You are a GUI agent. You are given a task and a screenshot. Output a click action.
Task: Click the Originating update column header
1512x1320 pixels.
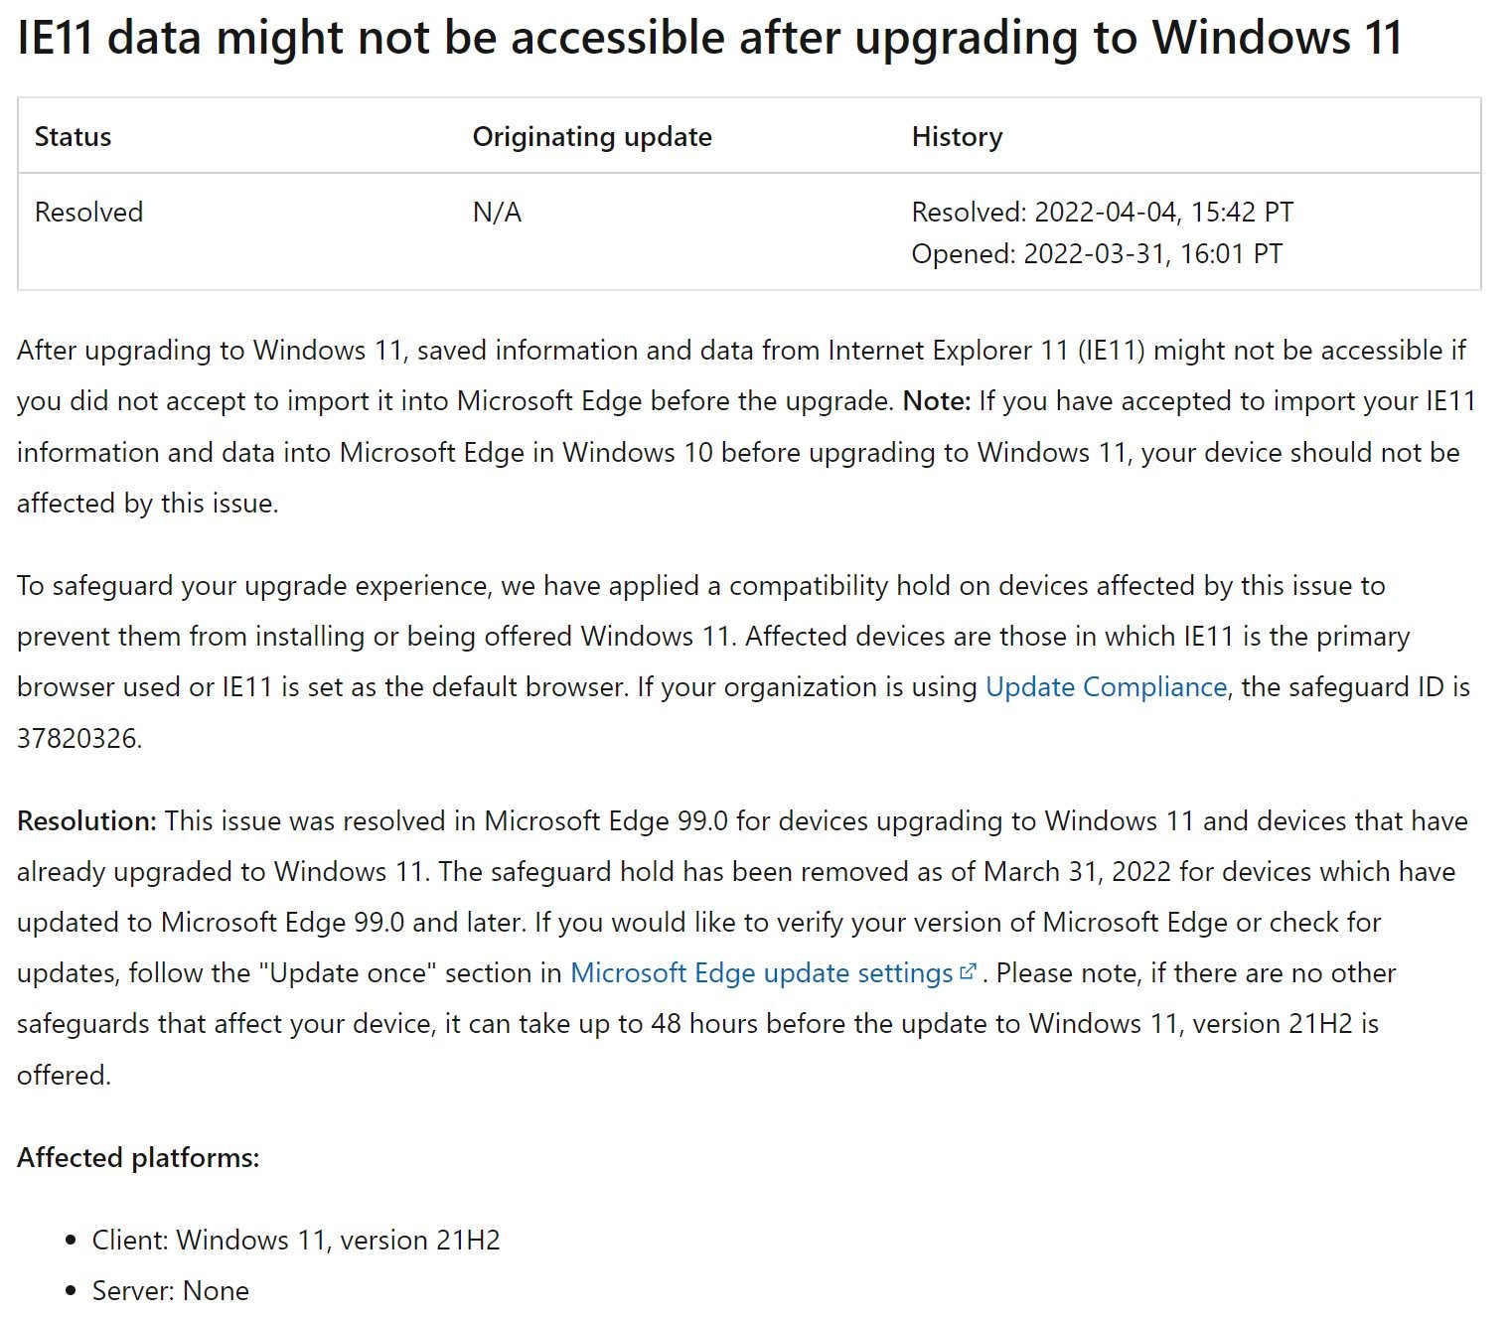592,136
